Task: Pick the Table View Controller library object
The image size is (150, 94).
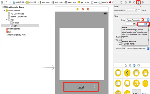Action: click(x=136, y=73)
